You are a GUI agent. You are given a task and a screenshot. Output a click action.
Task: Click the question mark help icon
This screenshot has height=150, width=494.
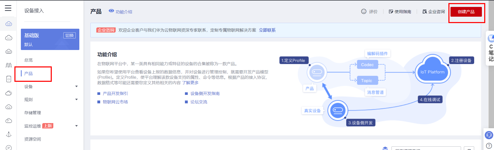tap(489, 146)
